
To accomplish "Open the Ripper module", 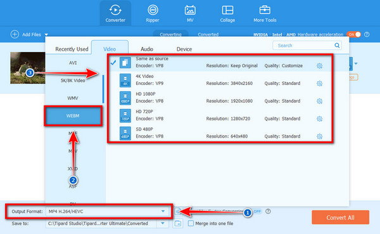I will click(x=153, y=13).
